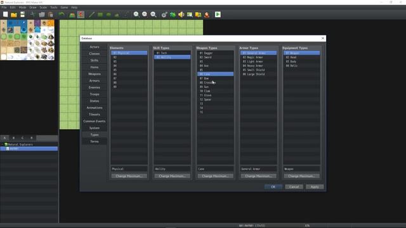Open the Enemies database tab
Screen dimensions: 406x228
[95, 87]
